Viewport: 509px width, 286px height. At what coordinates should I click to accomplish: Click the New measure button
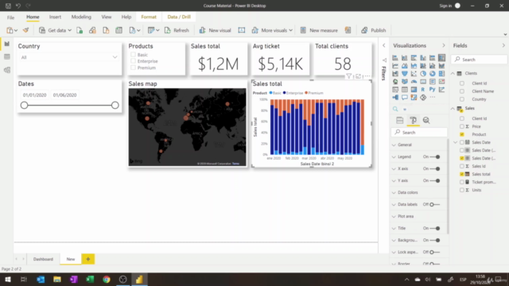319,30
